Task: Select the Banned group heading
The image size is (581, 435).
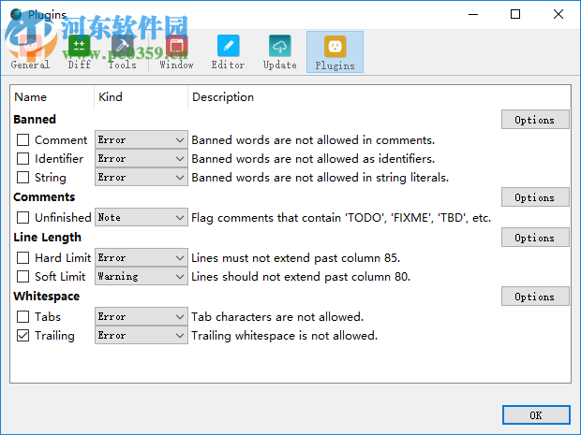Action: (35, 120)
